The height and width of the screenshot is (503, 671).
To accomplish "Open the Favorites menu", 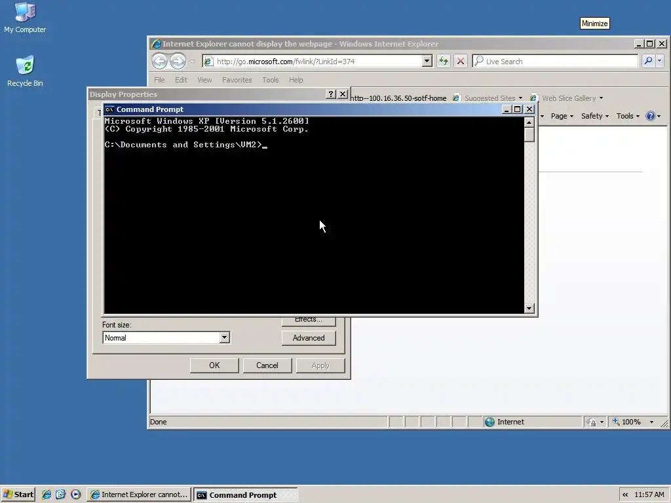I will 237,80.
